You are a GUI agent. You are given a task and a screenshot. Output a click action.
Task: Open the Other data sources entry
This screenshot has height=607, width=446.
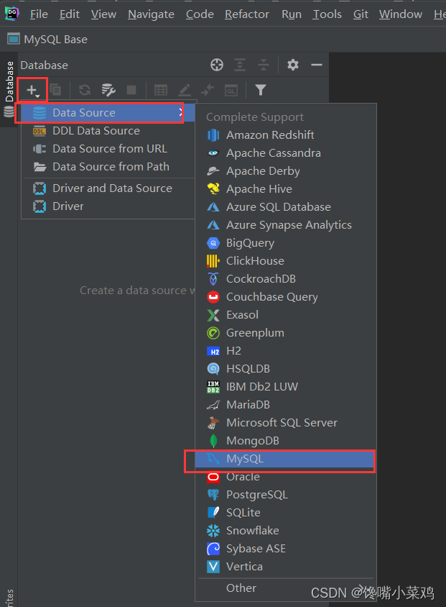[286, 588]
